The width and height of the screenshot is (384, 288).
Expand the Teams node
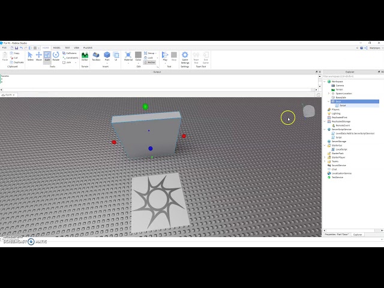325,161
